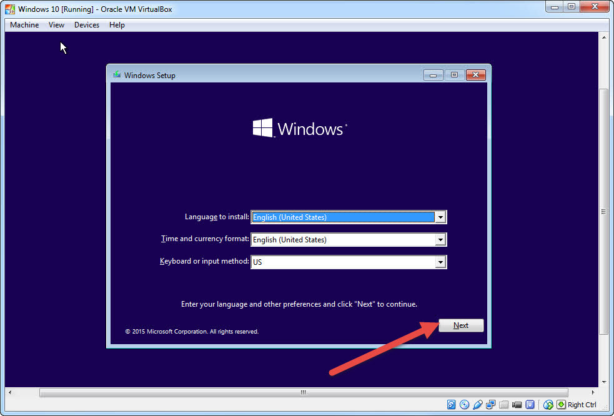The image size is (614, 416).
Task: Click Next in Windows Setup
Action: pos(461,325)
